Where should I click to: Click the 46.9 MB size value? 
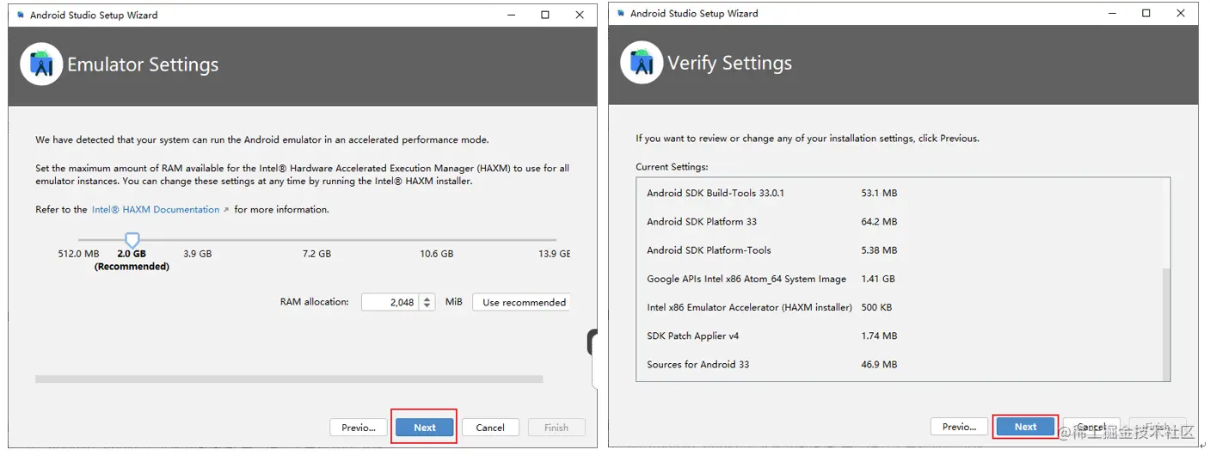coord(879,364)
